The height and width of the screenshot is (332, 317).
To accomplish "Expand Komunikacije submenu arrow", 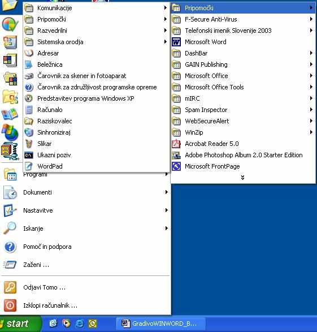I will [x=166, y=8].
